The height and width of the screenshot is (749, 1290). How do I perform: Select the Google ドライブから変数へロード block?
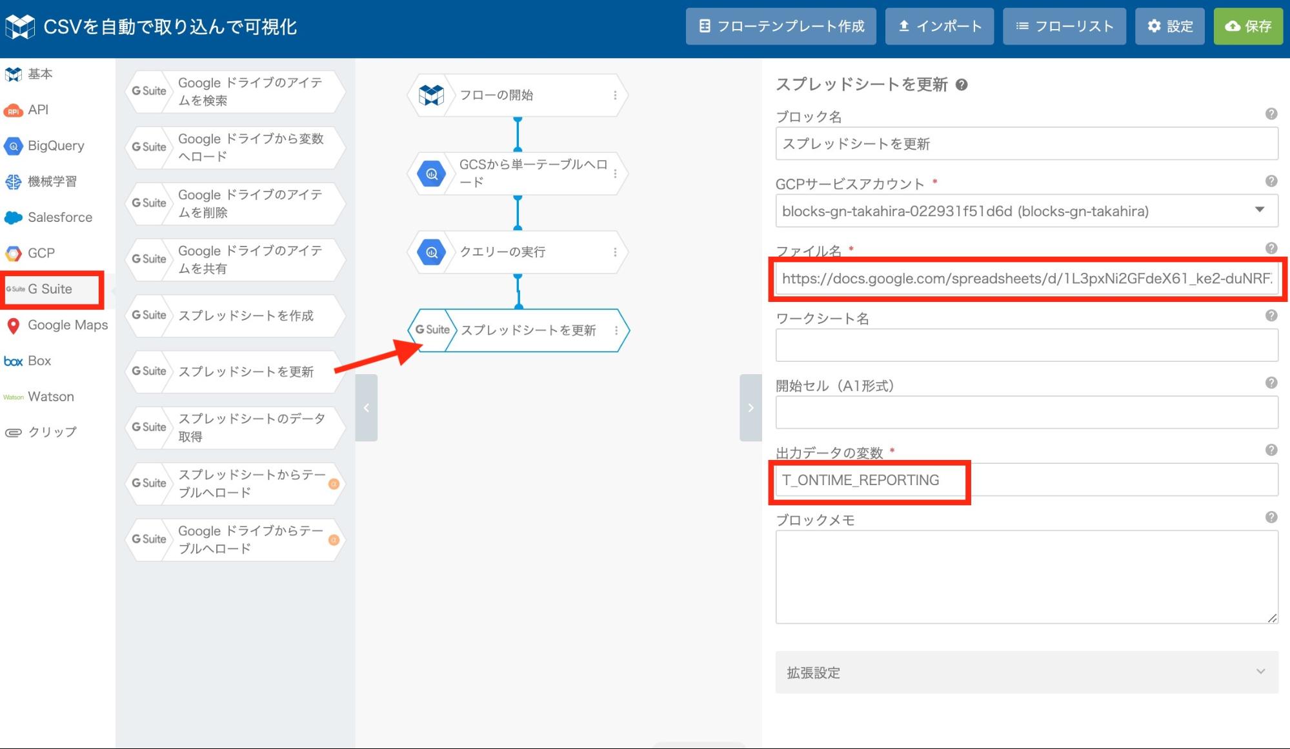pos(234,148)
